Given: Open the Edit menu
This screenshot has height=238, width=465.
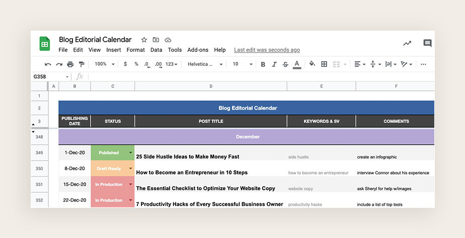Looking at the screenshot, I should tap(78, 50).
